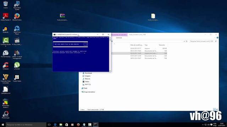Switch to Camtasia on the taskbar
Viewport: 227px width, 127px height.
coord(90,125)
